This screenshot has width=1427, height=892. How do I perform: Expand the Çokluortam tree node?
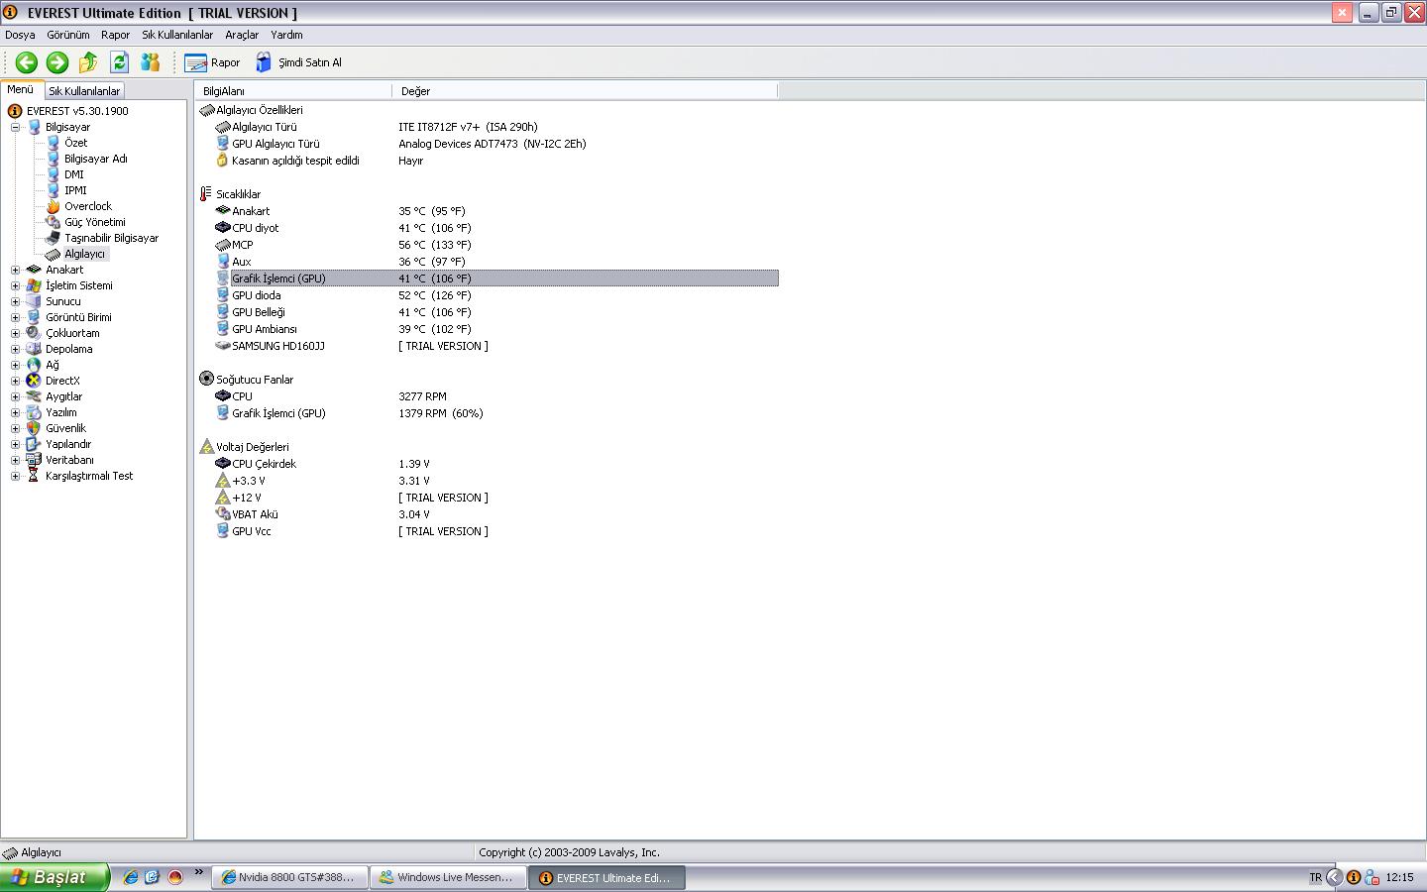15,333
